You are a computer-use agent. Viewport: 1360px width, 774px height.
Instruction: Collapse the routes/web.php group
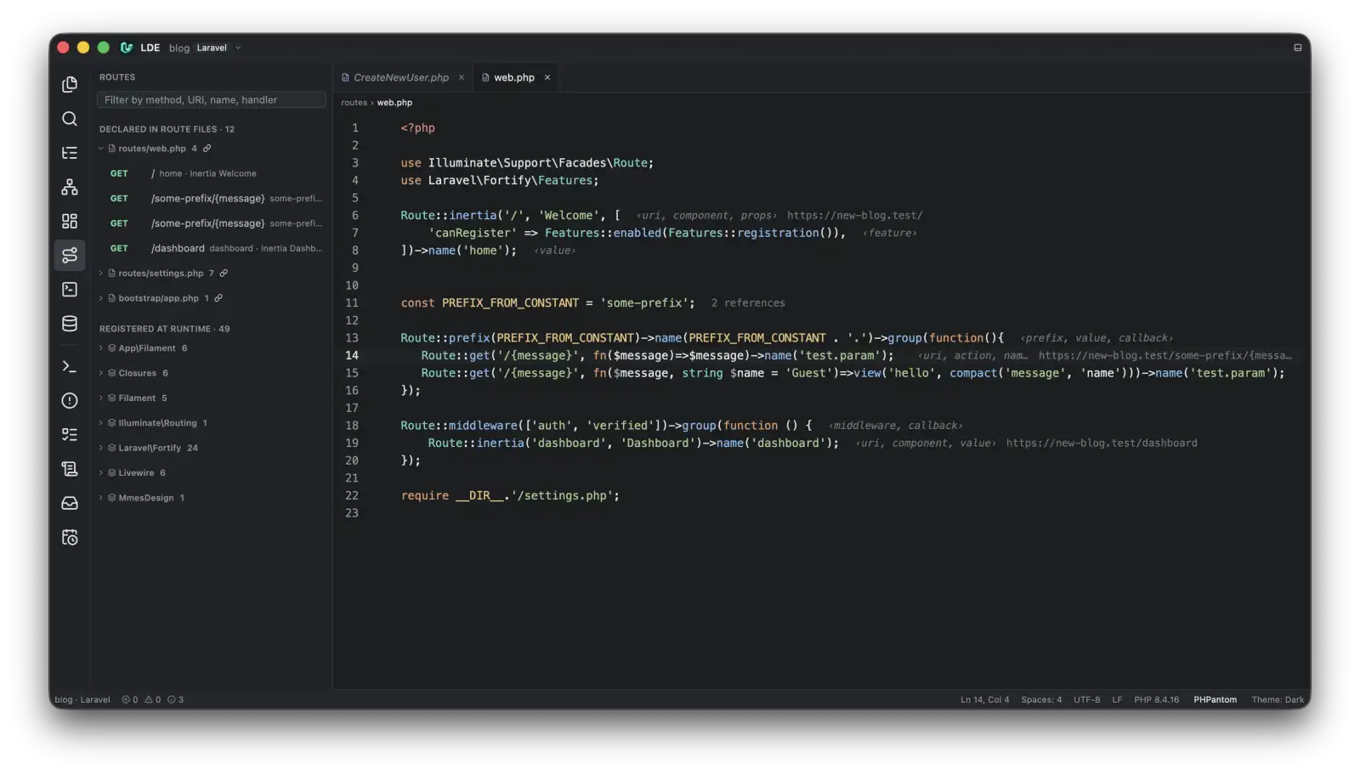click(x=101, y=149)
